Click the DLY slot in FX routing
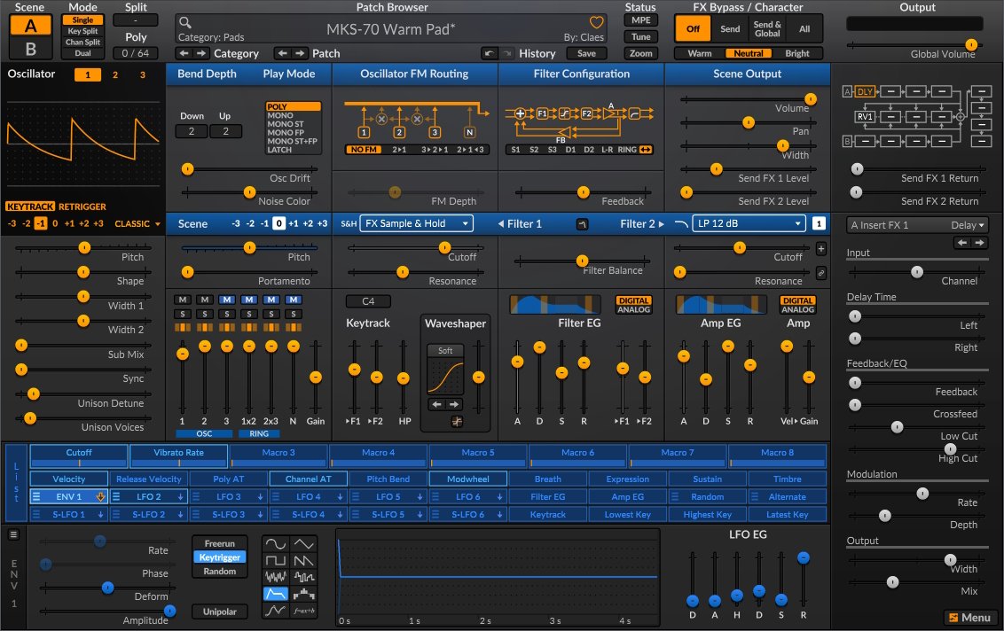This screenshot has width=1004, height=631. [x=865, y=91]
